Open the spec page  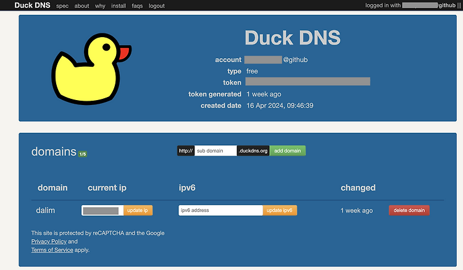click(x=62, y=6)
